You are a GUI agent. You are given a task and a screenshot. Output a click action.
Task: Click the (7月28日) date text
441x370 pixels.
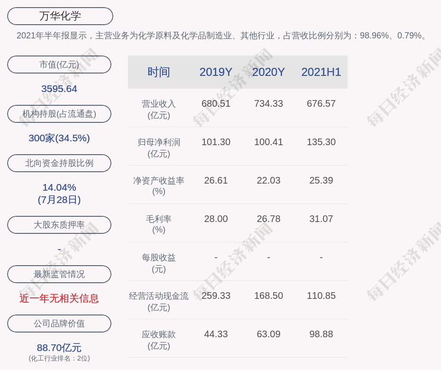59,200
